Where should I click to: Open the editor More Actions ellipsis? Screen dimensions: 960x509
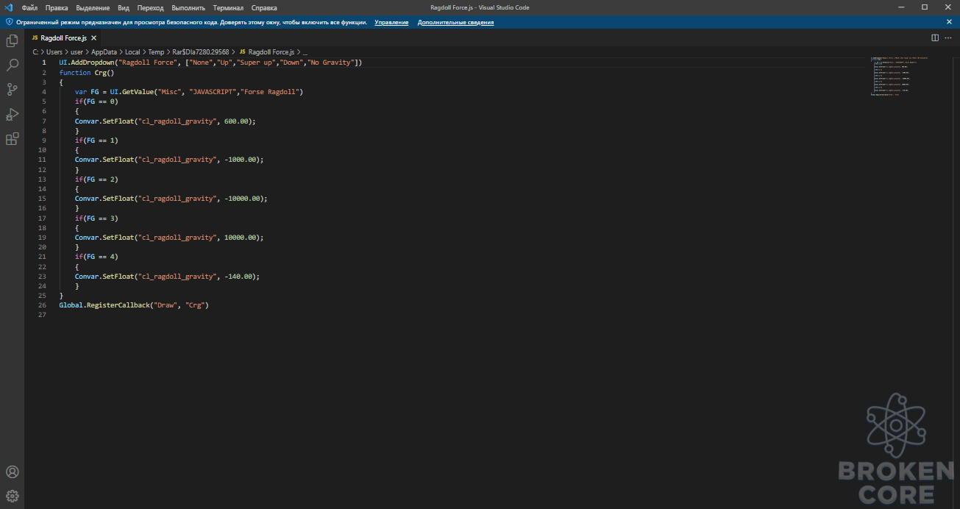948,38
